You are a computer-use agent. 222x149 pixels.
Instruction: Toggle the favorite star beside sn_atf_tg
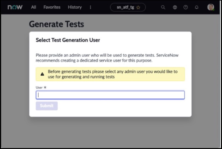tap(138, 8)
